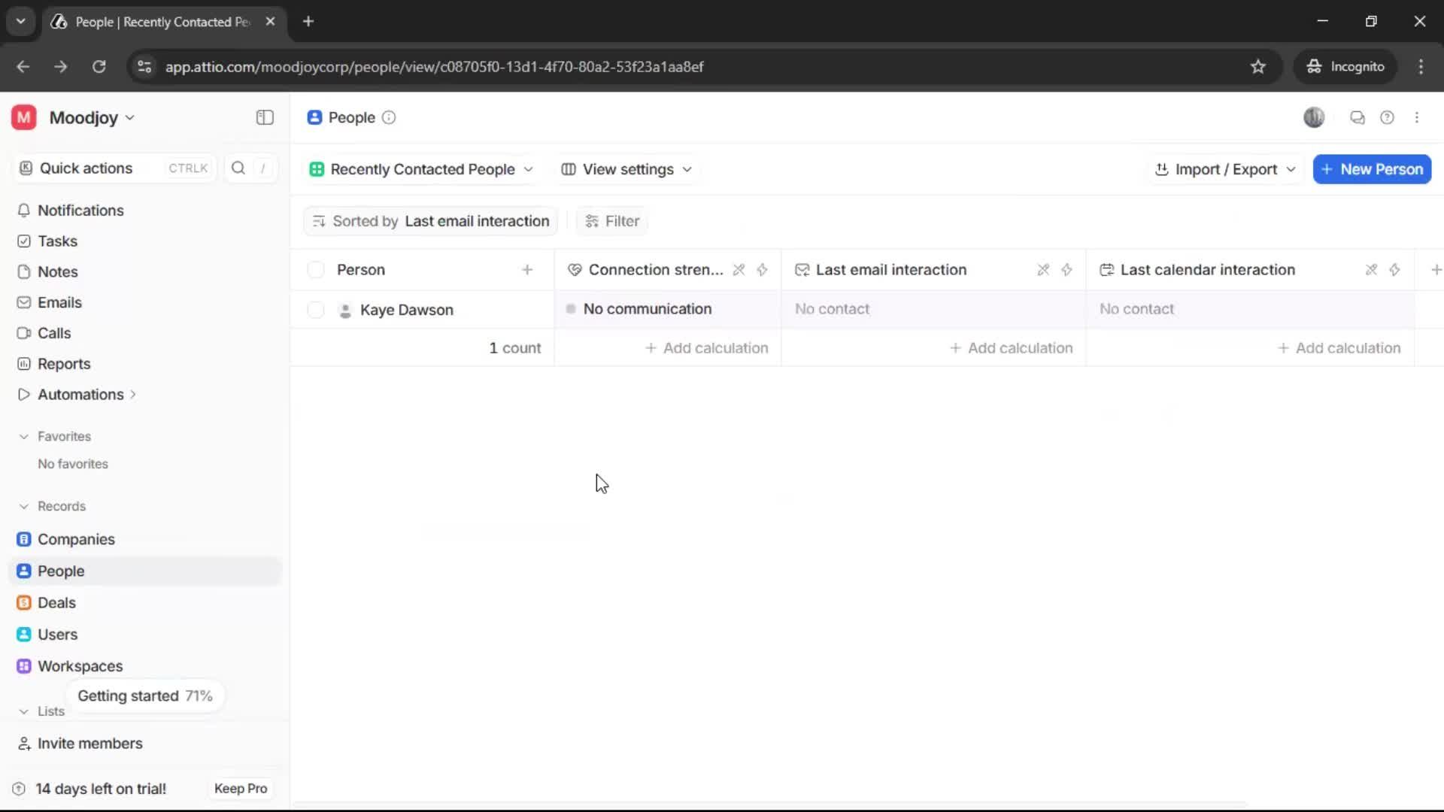
Task: Open the Getting started 71% progress popup
Action: click(x=145, y=695)
